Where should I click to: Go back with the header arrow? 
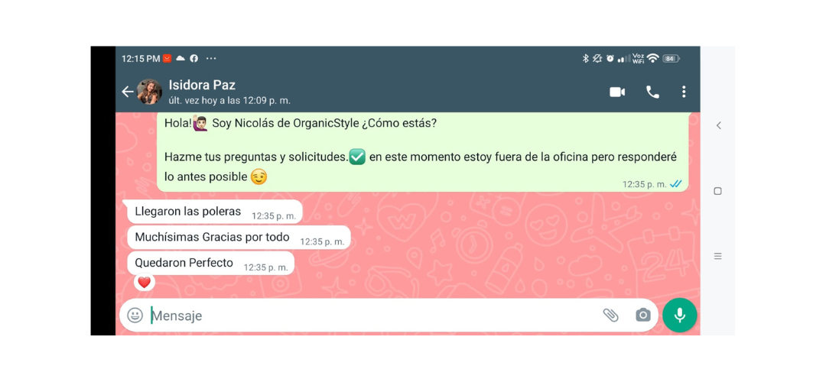tap(128, 92)
